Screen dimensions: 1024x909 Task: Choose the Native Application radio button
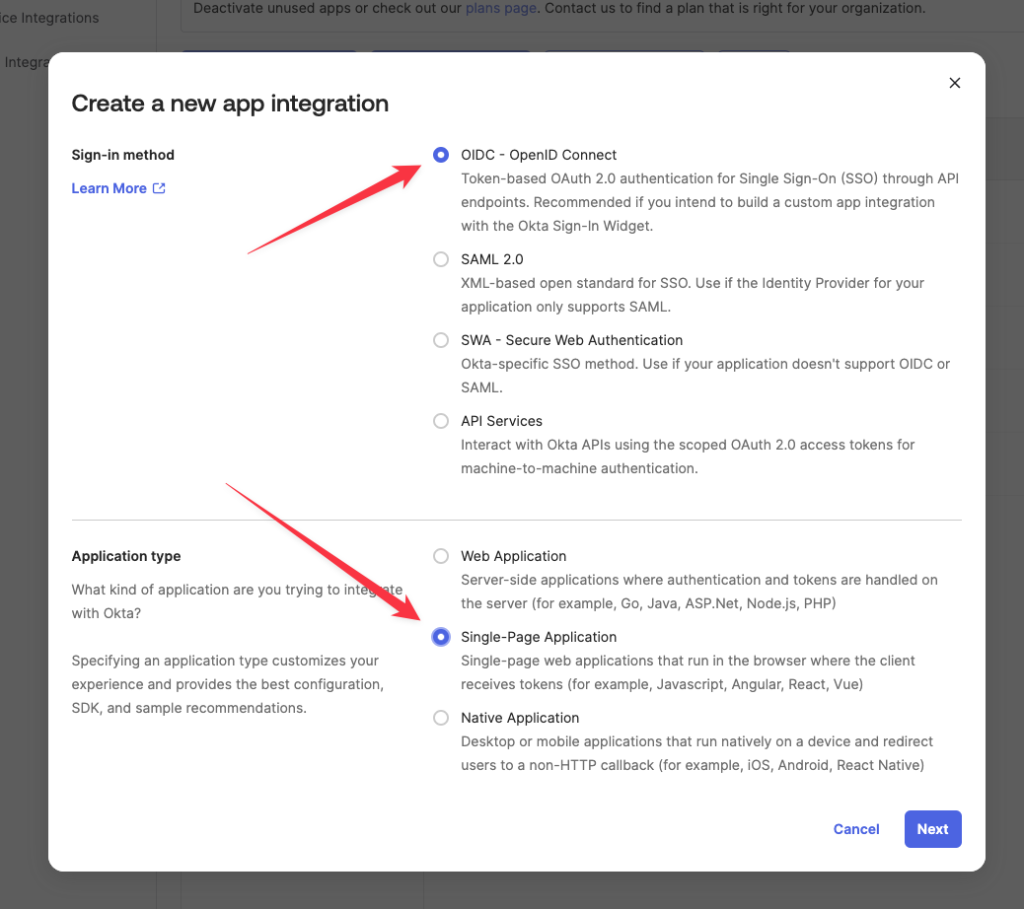[441, 718]
